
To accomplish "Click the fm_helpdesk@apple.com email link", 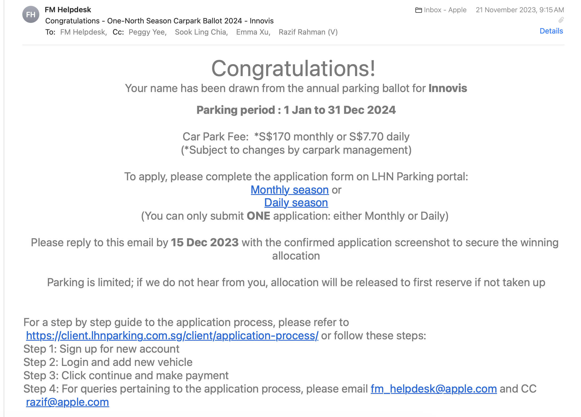I will [x=434, y=389].
